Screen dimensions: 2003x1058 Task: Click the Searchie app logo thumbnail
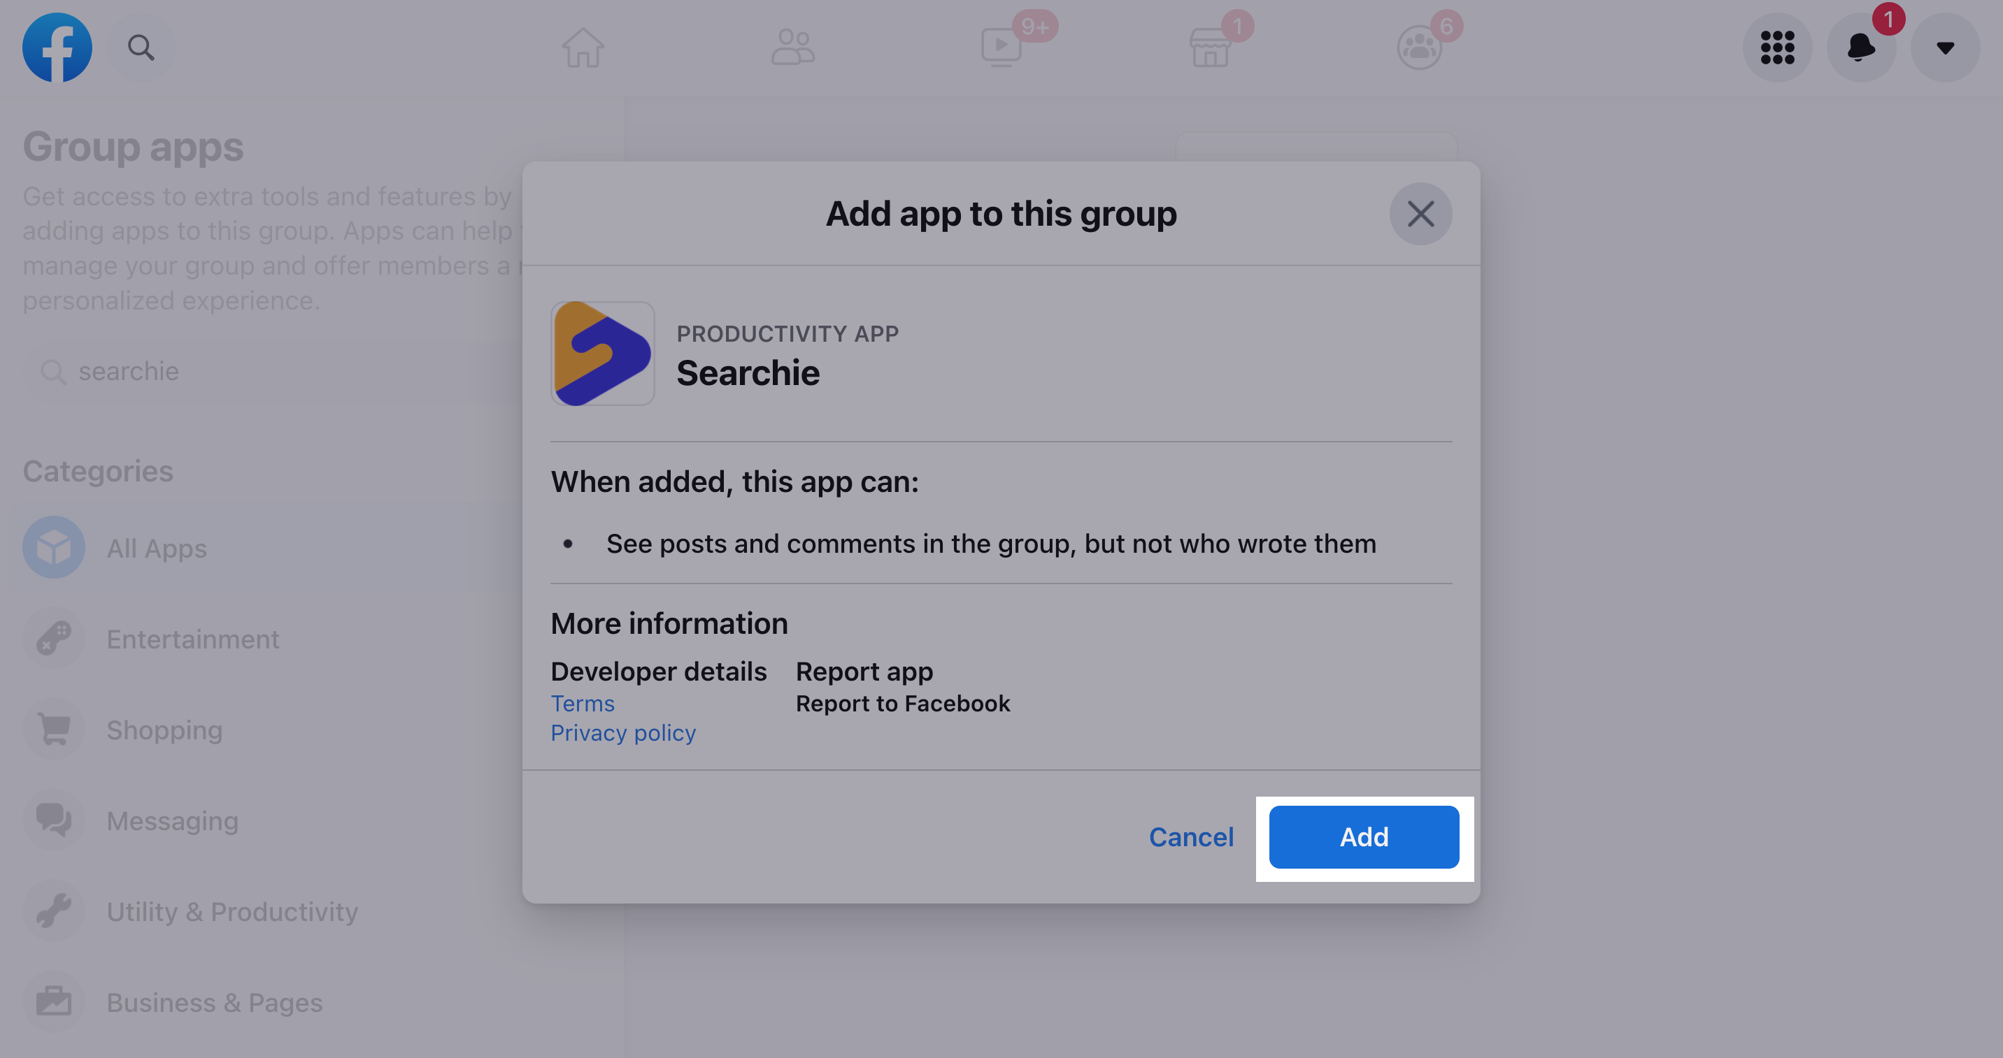point(603,354)
